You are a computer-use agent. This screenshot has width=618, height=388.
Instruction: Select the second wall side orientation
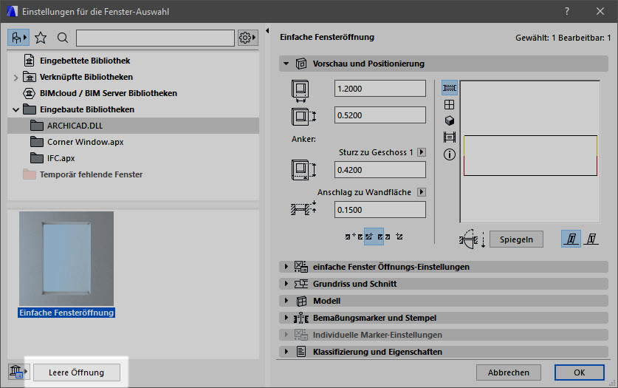(x=591, y=239)
